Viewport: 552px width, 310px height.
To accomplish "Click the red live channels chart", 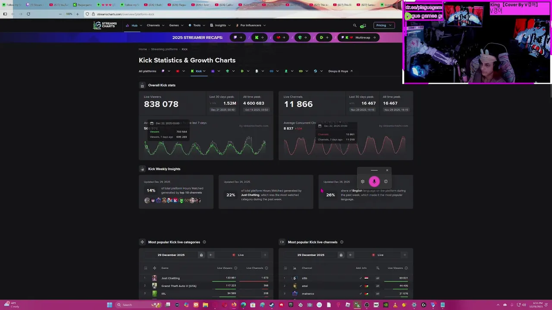I will tap(345, 146).
